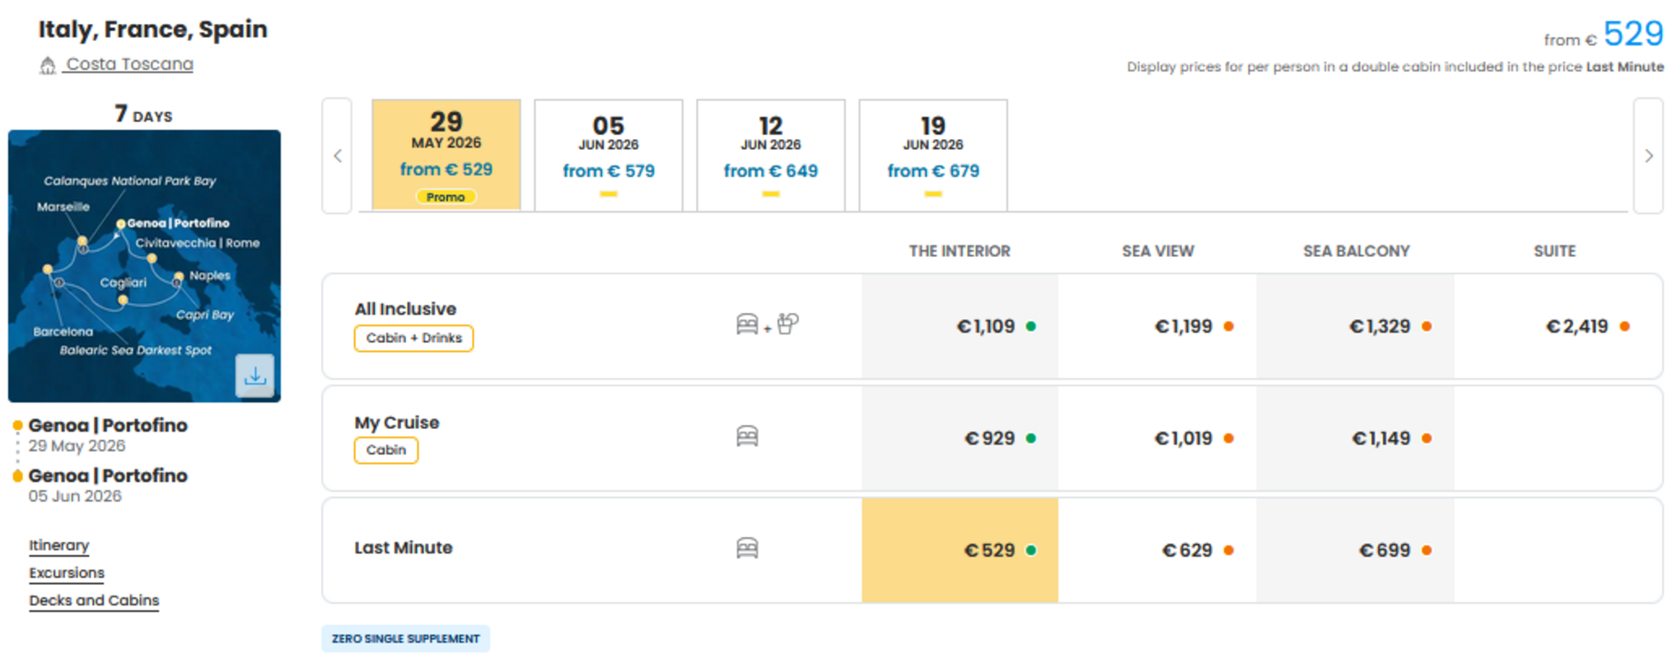This screenshot has width=1672, height=659.
Task: Select the 05 Jun 2026 departure tab
Action: coord(609,155)
